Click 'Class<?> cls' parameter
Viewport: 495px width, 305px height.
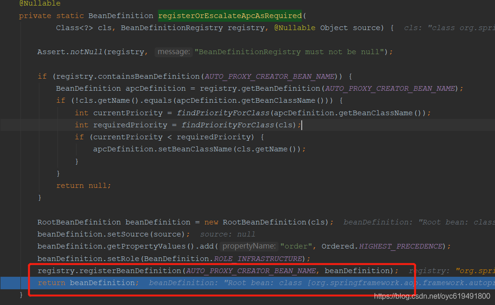coord(83,28)
